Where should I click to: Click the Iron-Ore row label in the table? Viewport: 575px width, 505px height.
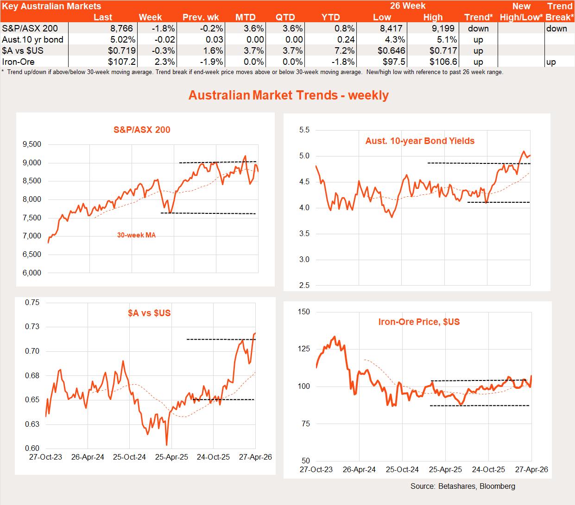(x=18, y=62)
